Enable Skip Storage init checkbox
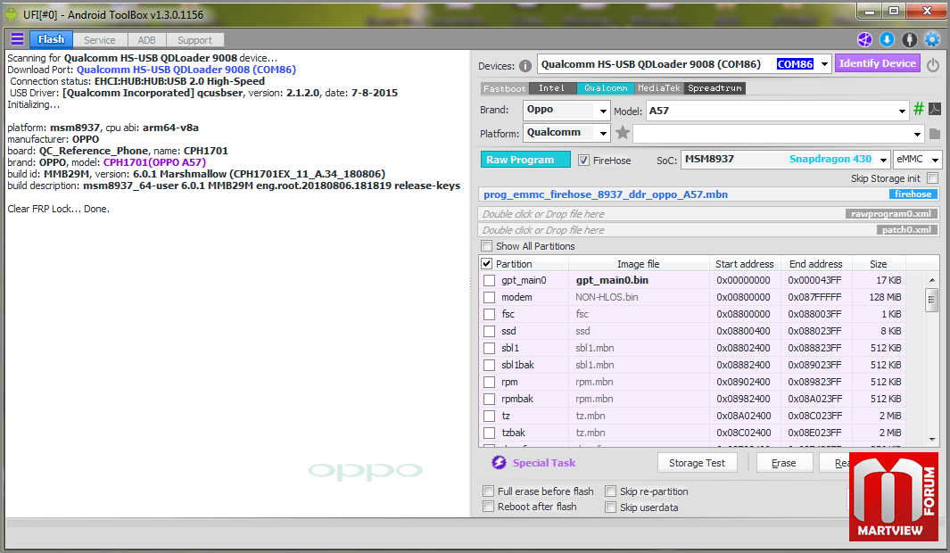950x553 pixels. (933, 178)
